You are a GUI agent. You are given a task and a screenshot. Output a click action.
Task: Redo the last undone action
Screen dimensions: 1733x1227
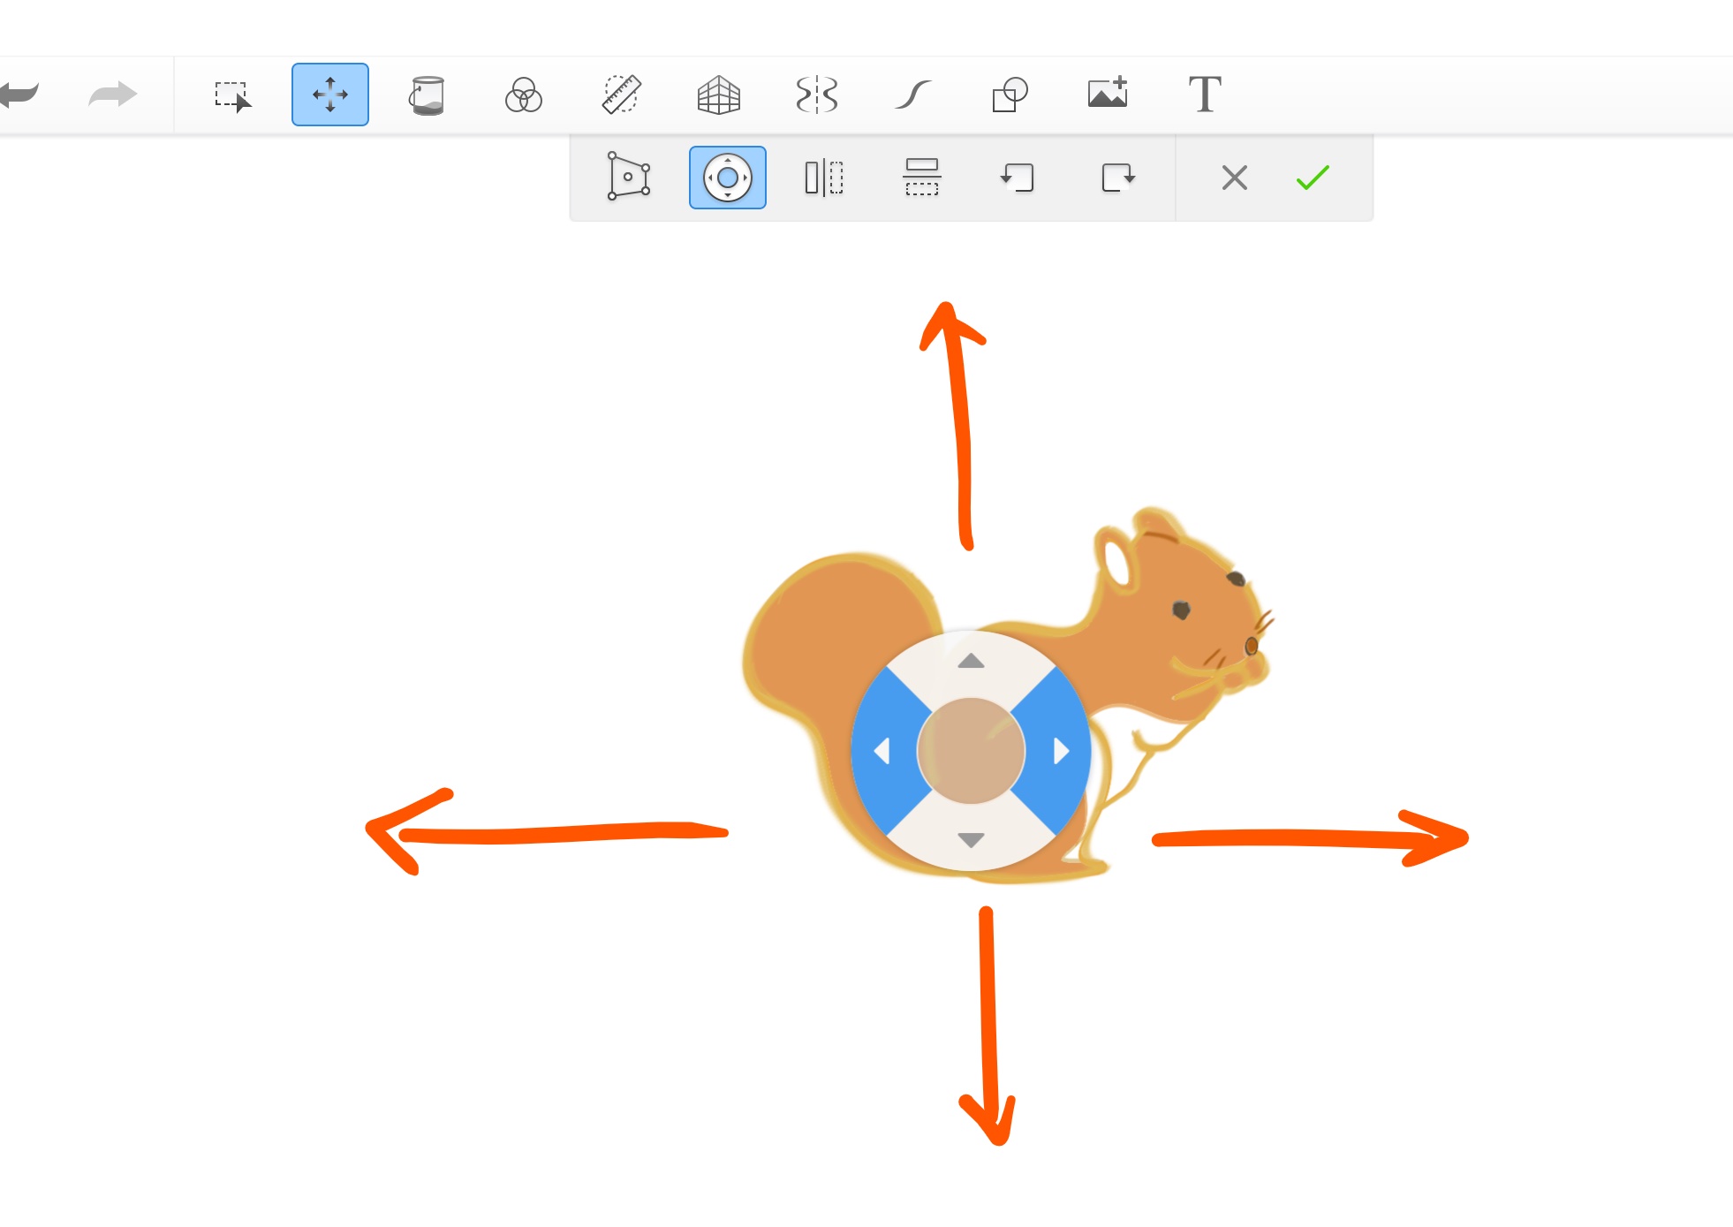pos(112,94)
